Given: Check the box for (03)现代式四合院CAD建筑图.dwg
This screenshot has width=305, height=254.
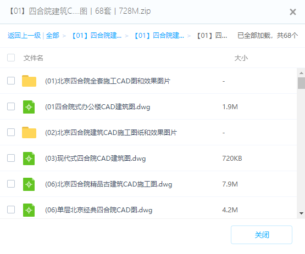Looking at the screenshot, I should [11, 158].
